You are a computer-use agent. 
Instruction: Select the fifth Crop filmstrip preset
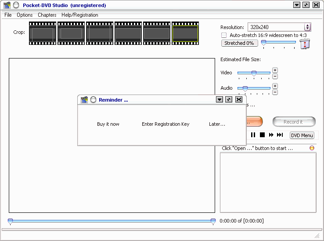click(157, 33)
